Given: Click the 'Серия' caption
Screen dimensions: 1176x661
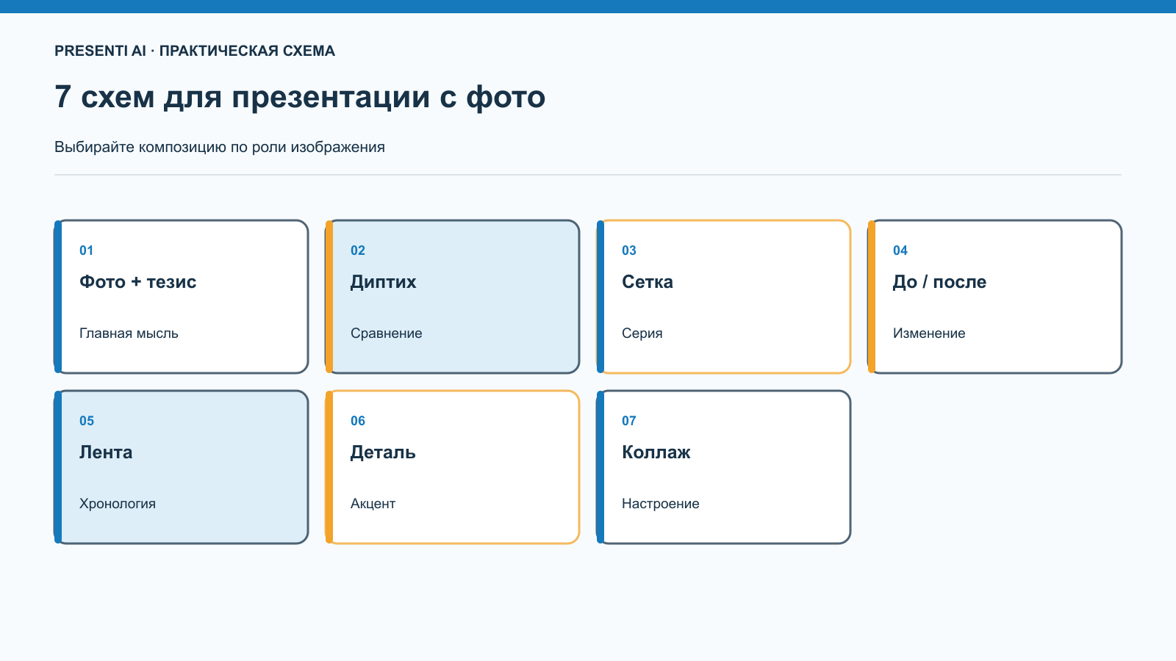Looking at the screenshot, I should coord(642,333).
